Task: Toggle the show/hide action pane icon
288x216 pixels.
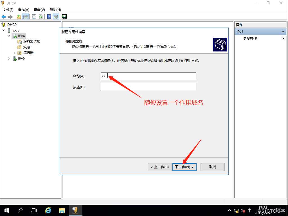Action: coord(56,17)
